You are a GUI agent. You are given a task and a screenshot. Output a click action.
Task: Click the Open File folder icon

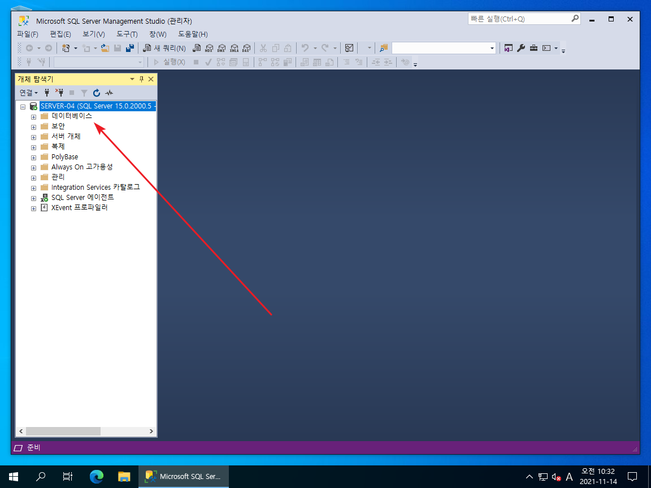[105, 48]
